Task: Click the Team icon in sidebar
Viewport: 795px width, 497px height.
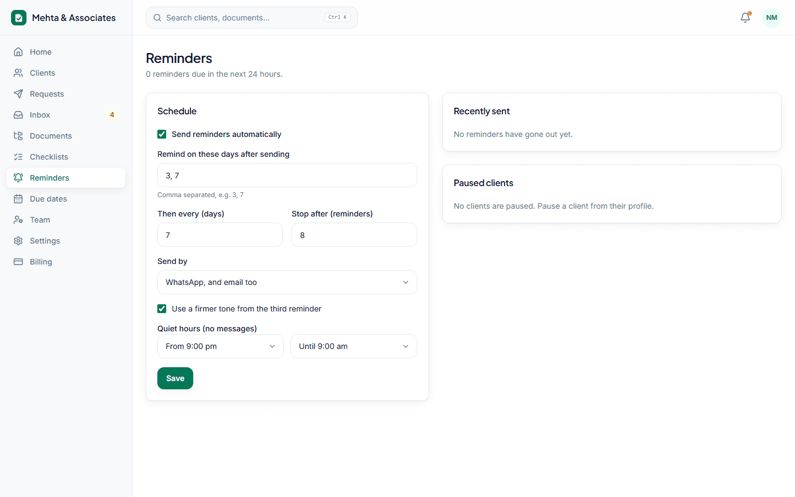Action: point(18,220)
